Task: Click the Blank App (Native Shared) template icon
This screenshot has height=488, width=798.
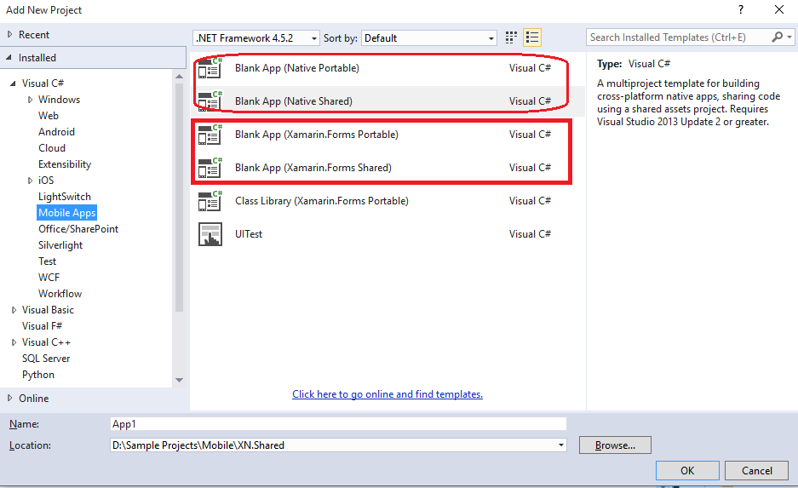Action: (x=210, y=100)
